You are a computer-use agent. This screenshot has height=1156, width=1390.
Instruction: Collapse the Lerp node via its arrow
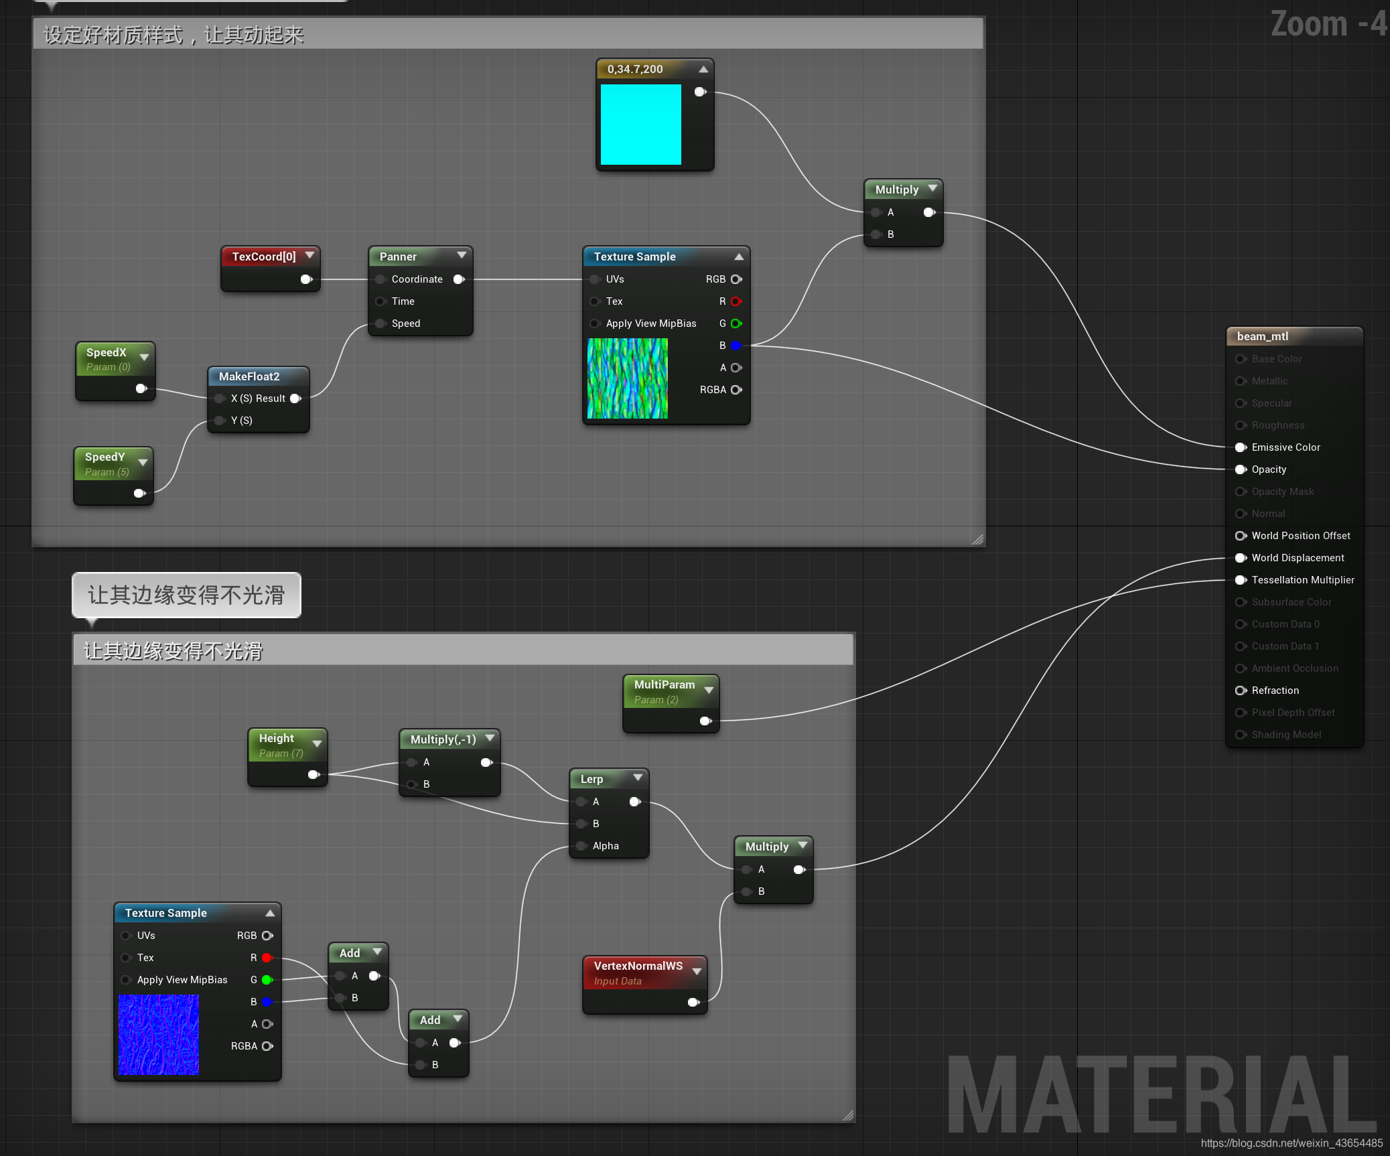pyautogui.click(x=638, y=778)
